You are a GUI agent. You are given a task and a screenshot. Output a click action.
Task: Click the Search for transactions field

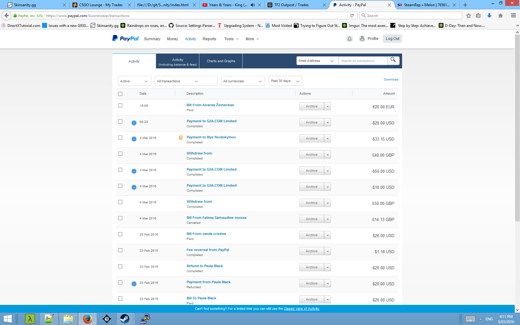[362, 61]
